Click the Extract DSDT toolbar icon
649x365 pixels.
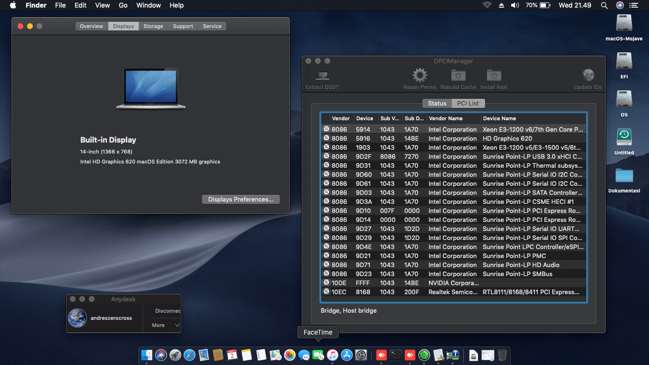coord(322,76)
